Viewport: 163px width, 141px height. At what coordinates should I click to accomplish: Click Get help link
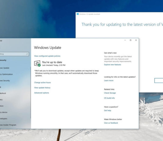tap(107, 110)
